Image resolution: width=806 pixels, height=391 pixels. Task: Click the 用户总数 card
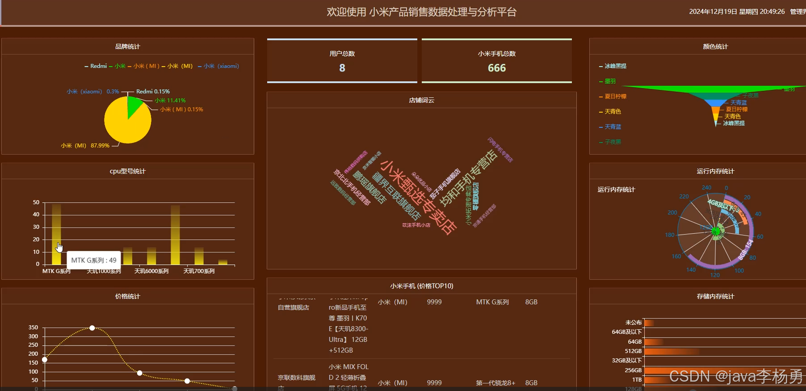tap(342, 61)
